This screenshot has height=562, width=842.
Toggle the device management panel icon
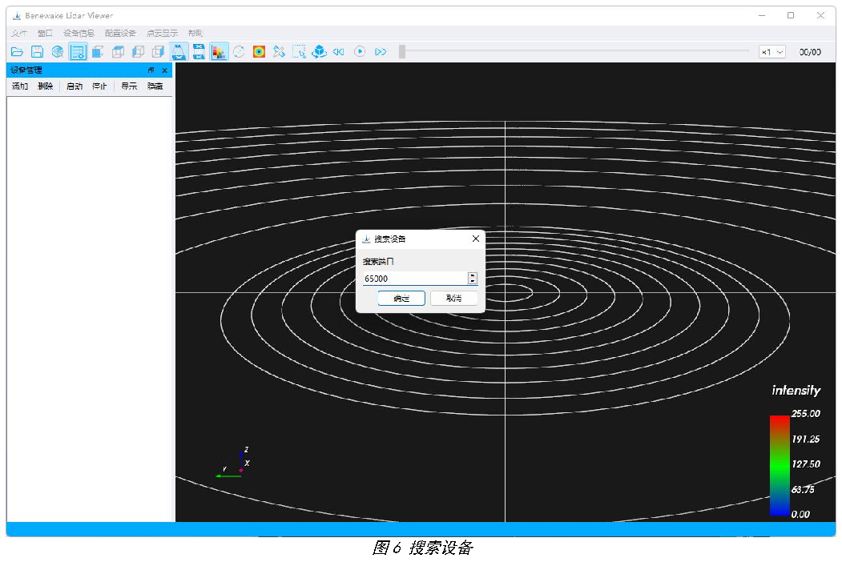pyautogui.click(x=78, y=52)
